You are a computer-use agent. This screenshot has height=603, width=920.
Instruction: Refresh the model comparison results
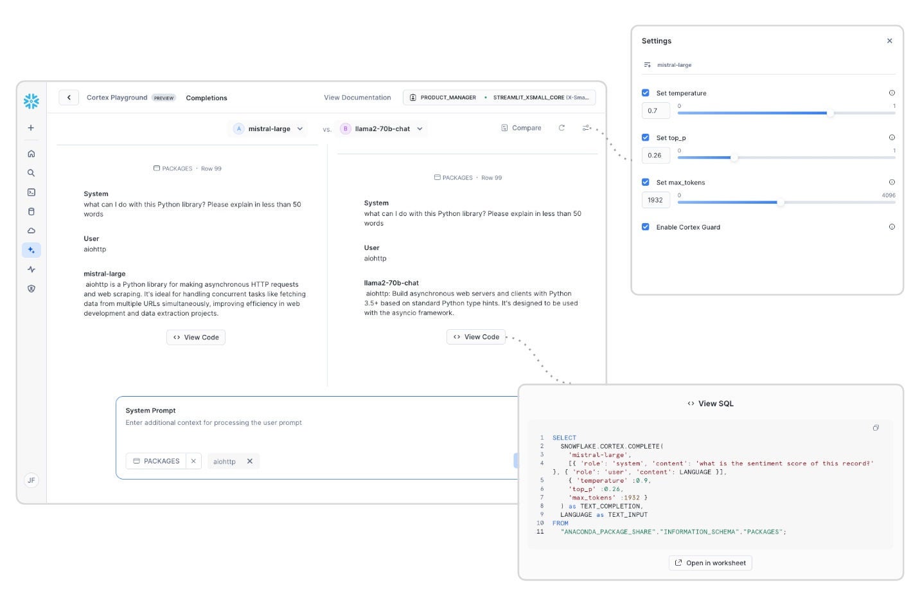tap(561, 128)
